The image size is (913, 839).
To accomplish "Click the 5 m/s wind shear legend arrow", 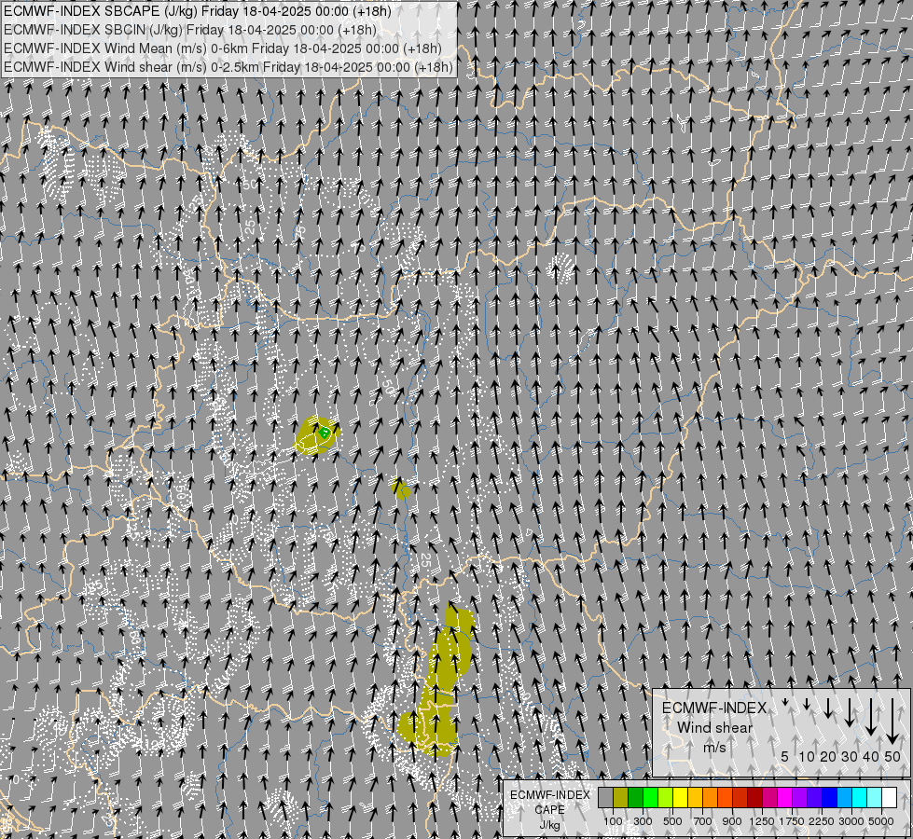I will [x=785, y=702].
